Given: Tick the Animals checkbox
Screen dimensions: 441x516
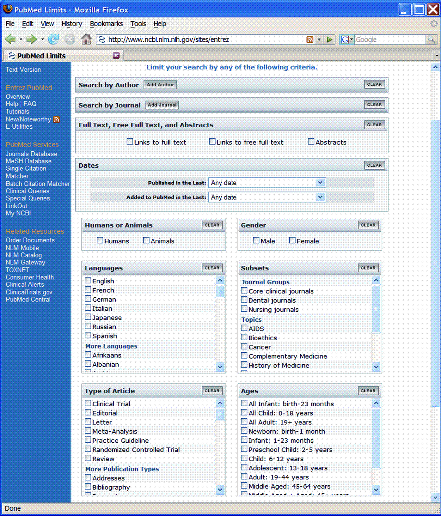Looking at the screenshot, I should tap(146, 240).
